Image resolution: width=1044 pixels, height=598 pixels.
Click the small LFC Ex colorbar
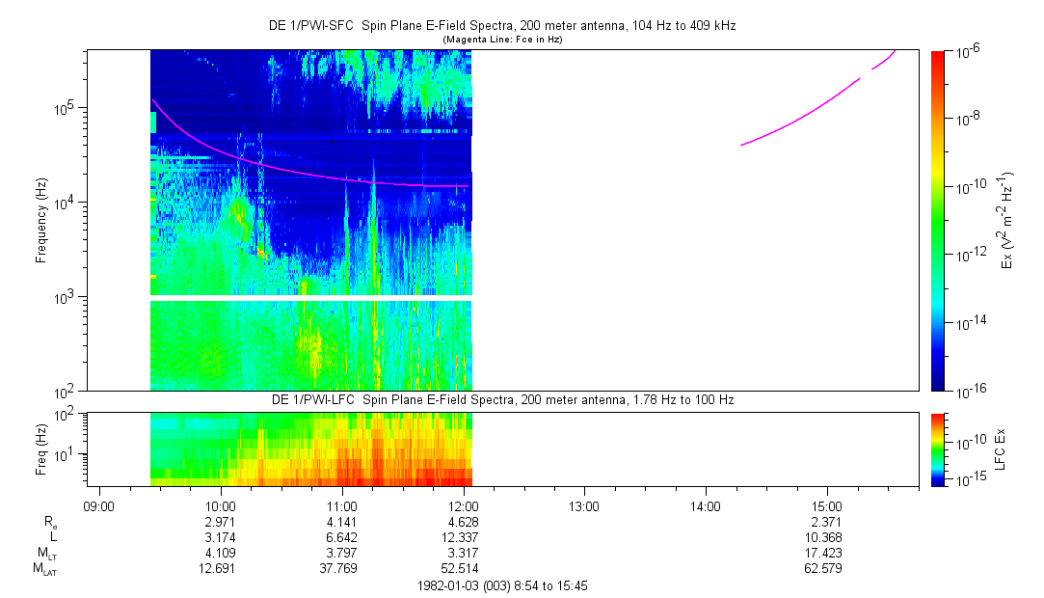pos(938,448)
